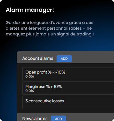Click the word losses in the third alarm

(58, 101)
